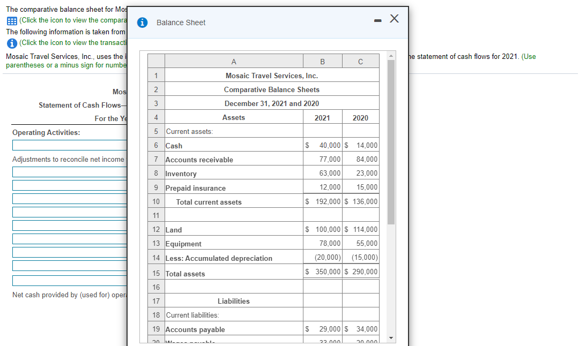
Task: Click the 2021 Equipment value 78,000
Action: click(x=330, y=244)
